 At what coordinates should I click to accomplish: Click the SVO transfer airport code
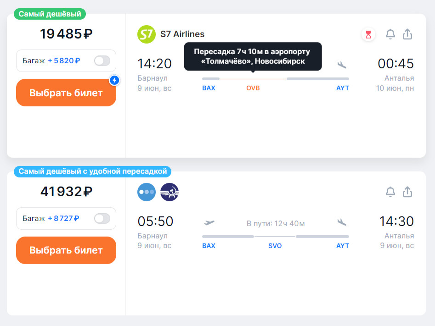(x=275, y=246)
